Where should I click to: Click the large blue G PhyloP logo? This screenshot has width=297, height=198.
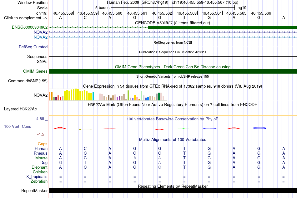click(x=259, y=128)
